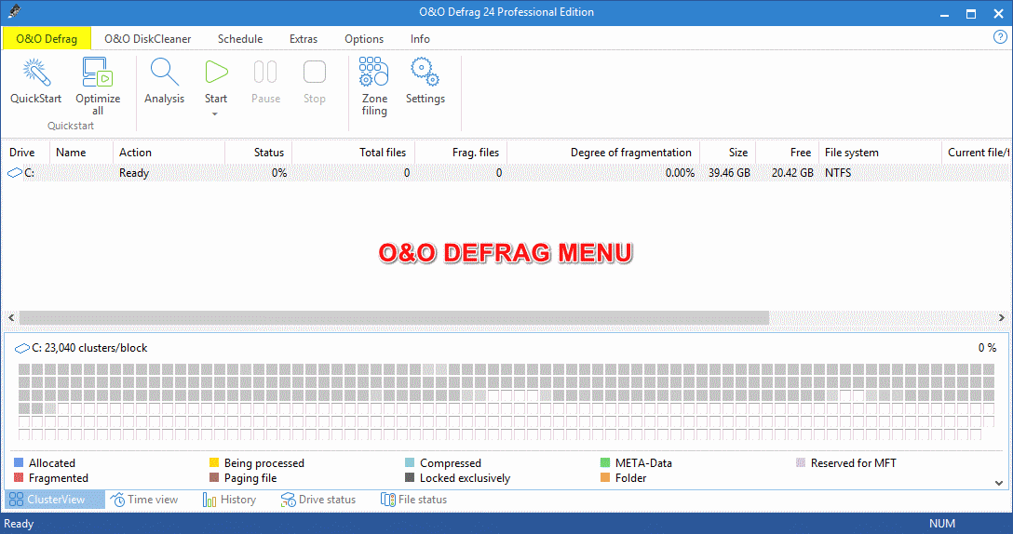Viewport: 1013px width, 534px height.
Task: Show the Drive status tab
Action: [x=318, y=500]
